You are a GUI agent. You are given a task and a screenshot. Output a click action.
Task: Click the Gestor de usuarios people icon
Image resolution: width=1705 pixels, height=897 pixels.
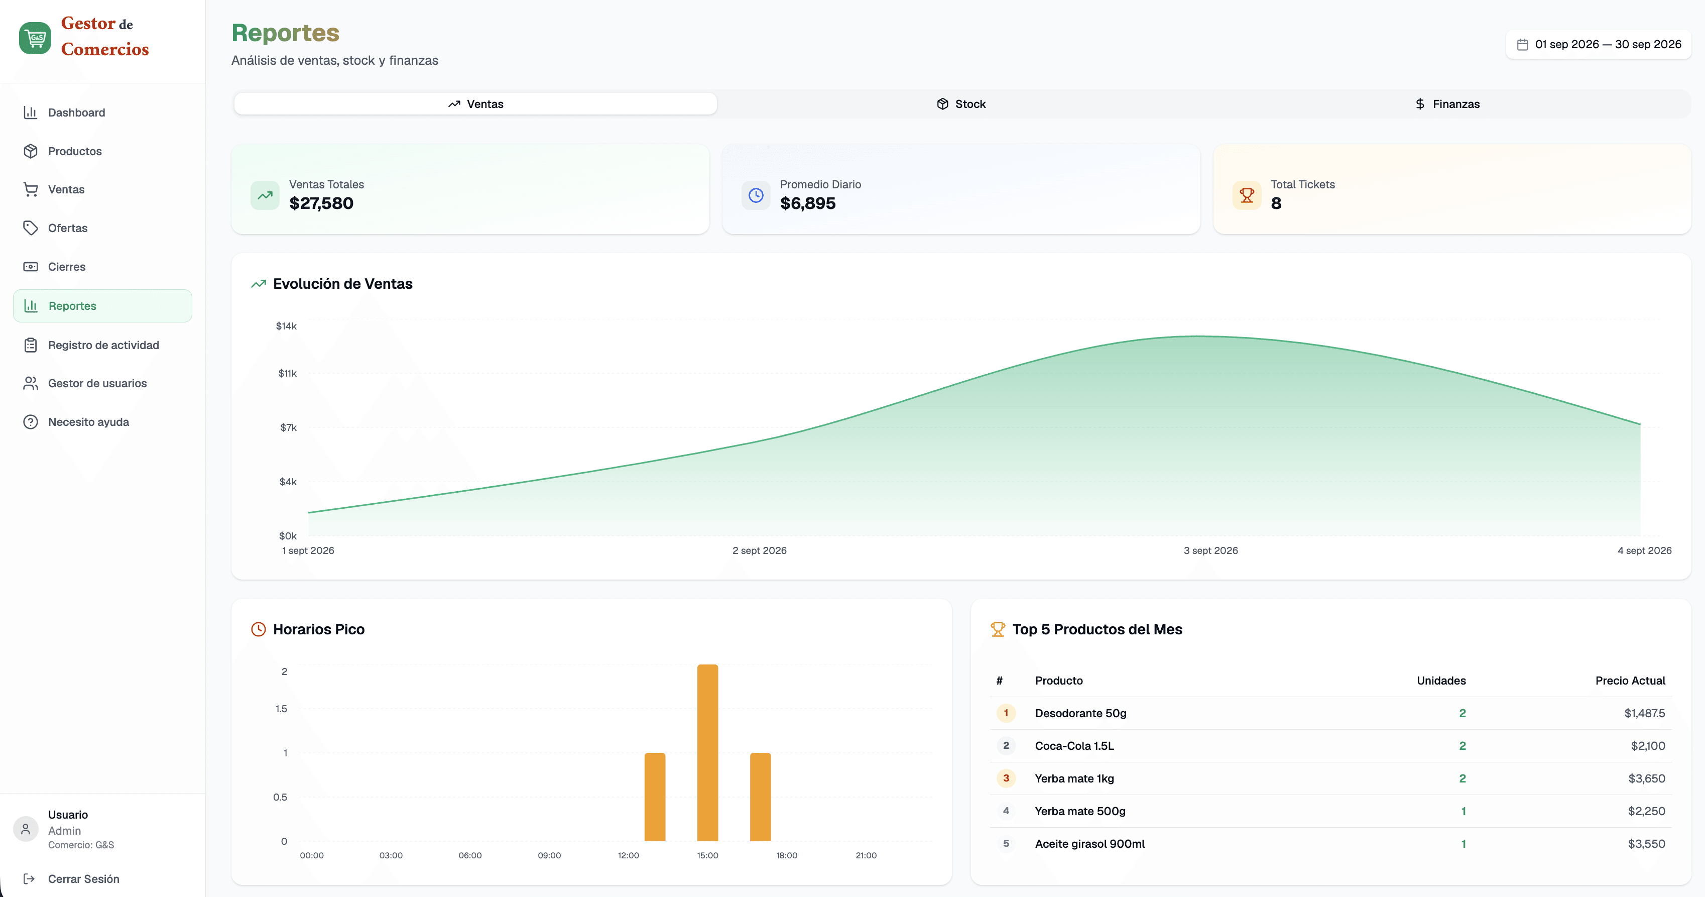click(x=31, y=383)
